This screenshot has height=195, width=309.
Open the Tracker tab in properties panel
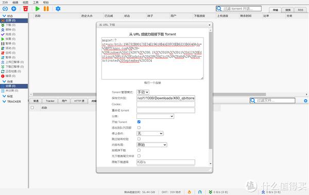point(50,101)
